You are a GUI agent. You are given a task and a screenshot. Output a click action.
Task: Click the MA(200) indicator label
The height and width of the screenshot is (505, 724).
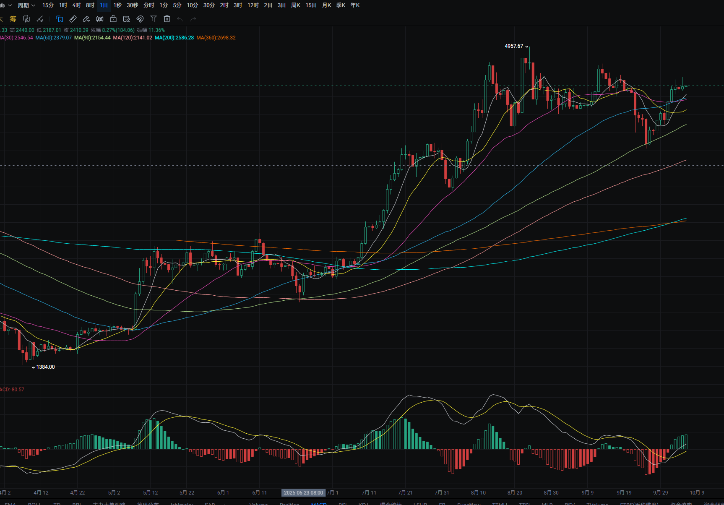[174, 38]
